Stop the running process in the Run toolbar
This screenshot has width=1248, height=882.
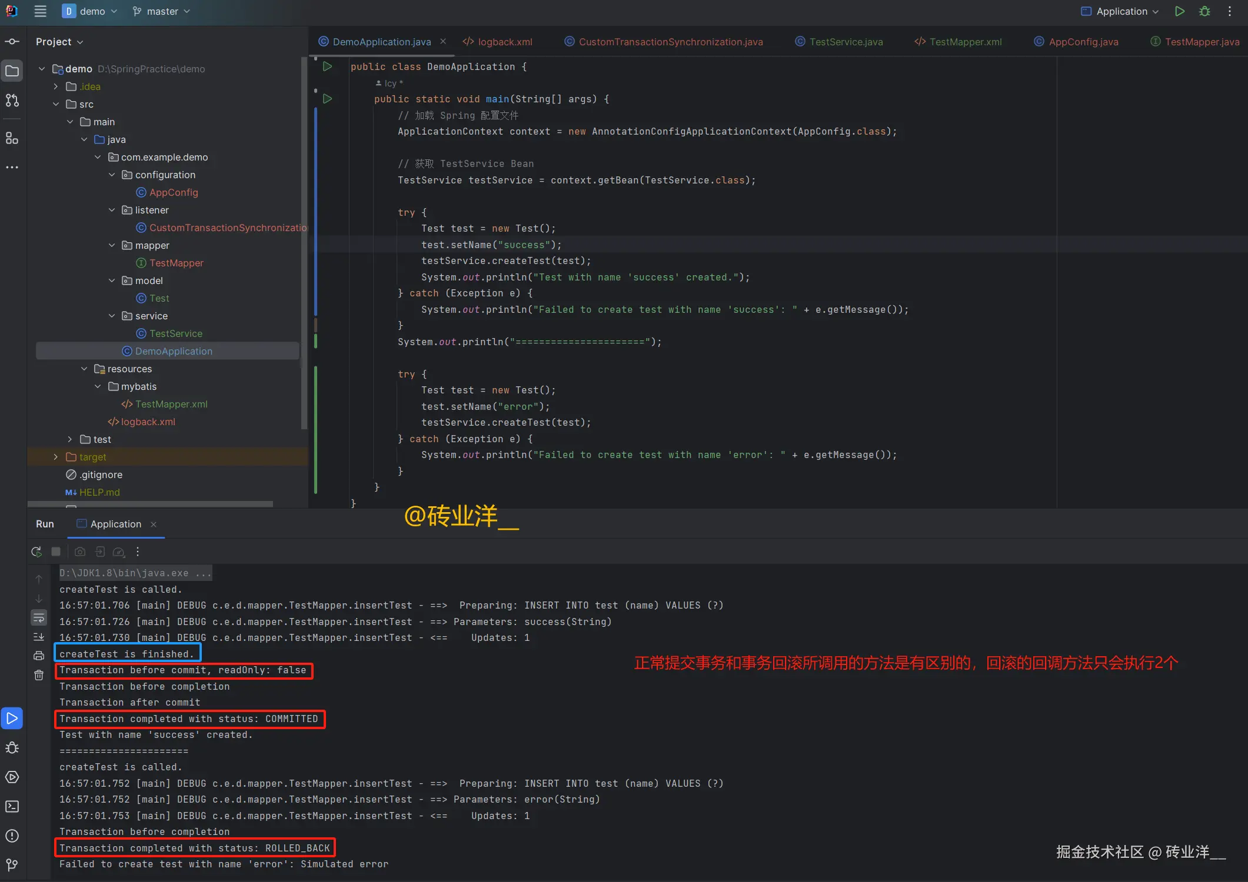(56, 552)
